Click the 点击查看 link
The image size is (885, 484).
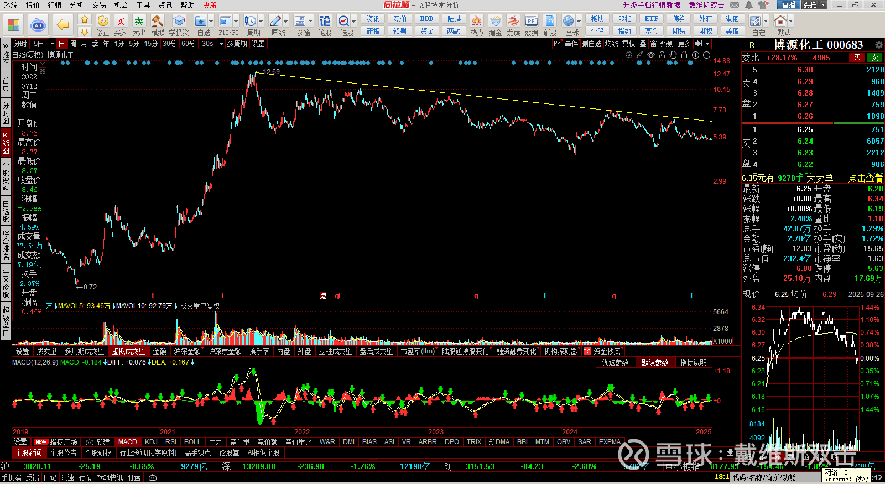[866, 178]
